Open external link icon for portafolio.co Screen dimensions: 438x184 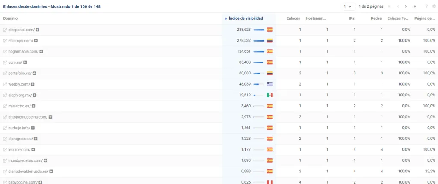click(5, 73)
